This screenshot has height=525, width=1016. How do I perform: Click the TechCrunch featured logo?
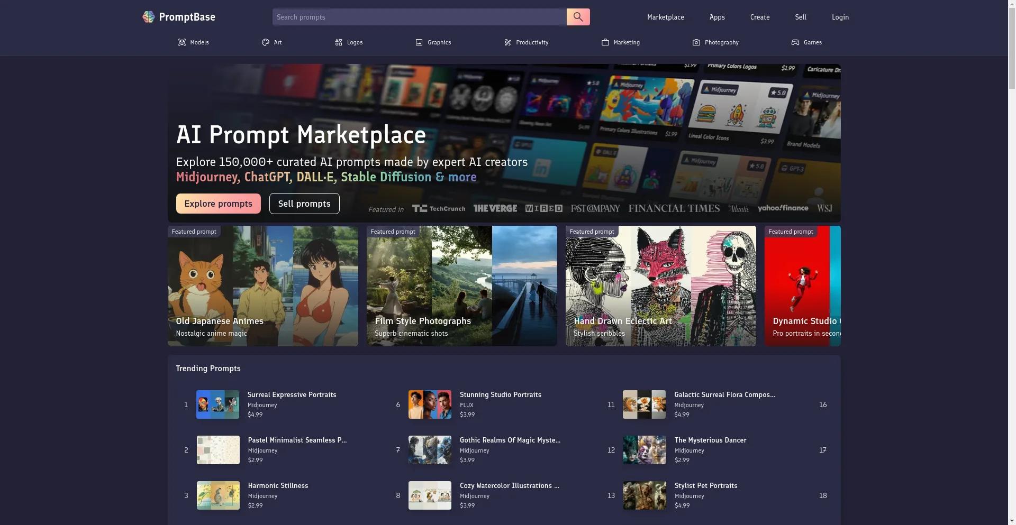click(x=439, y=208)
